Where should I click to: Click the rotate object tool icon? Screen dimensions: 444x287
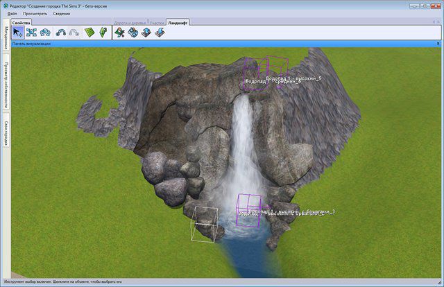(x=45, y=33)
